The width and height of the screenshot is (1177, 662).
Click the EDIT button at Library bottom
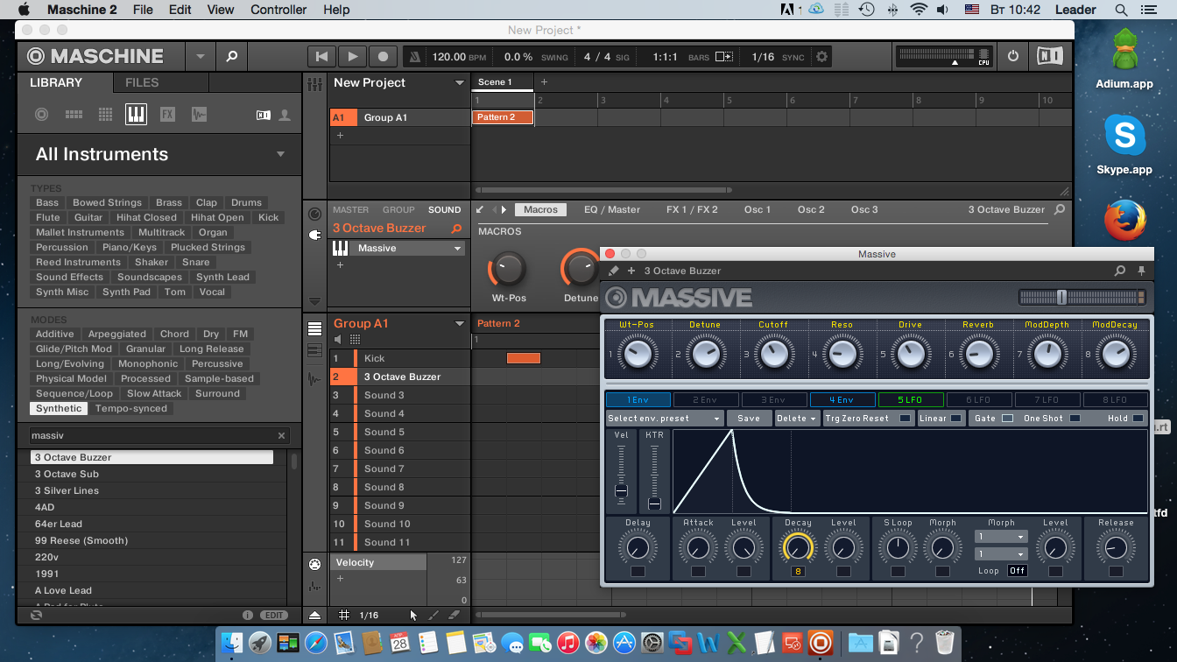274,616
